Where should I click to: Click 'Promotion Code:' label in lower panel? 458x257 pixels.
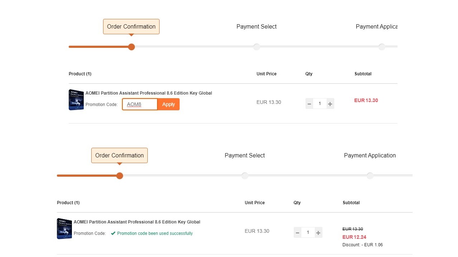click(90, 233)
